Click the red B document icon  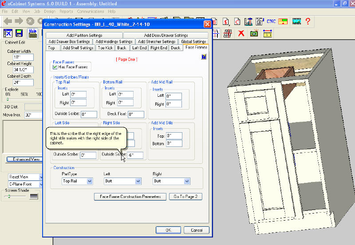point(215,21)
